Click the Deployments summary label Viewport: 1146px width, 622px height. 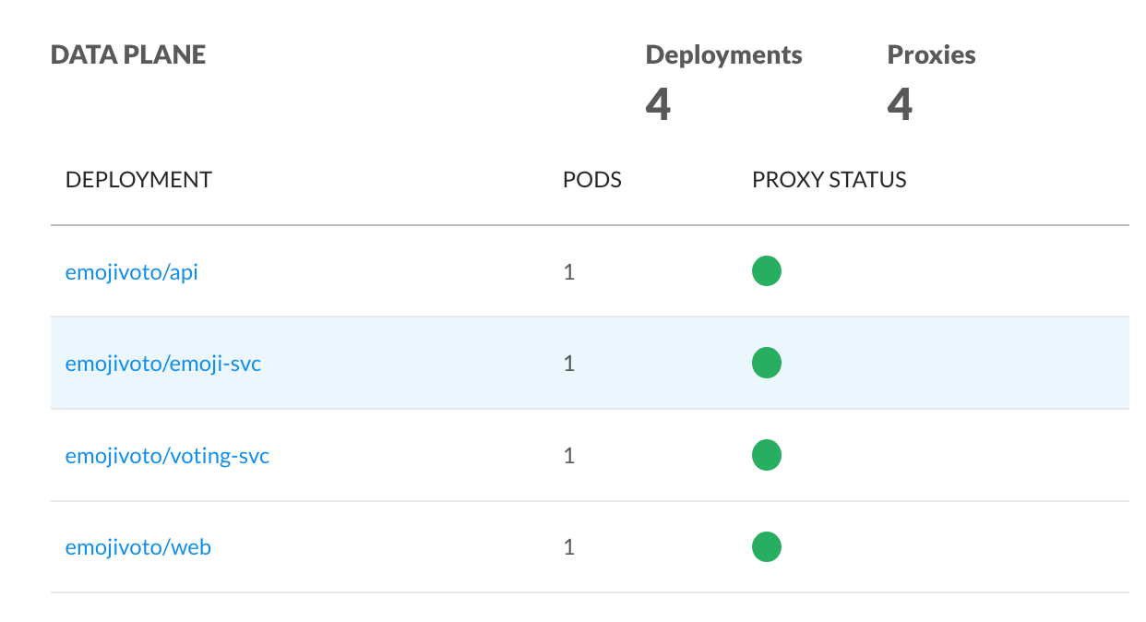click(723, 55)
